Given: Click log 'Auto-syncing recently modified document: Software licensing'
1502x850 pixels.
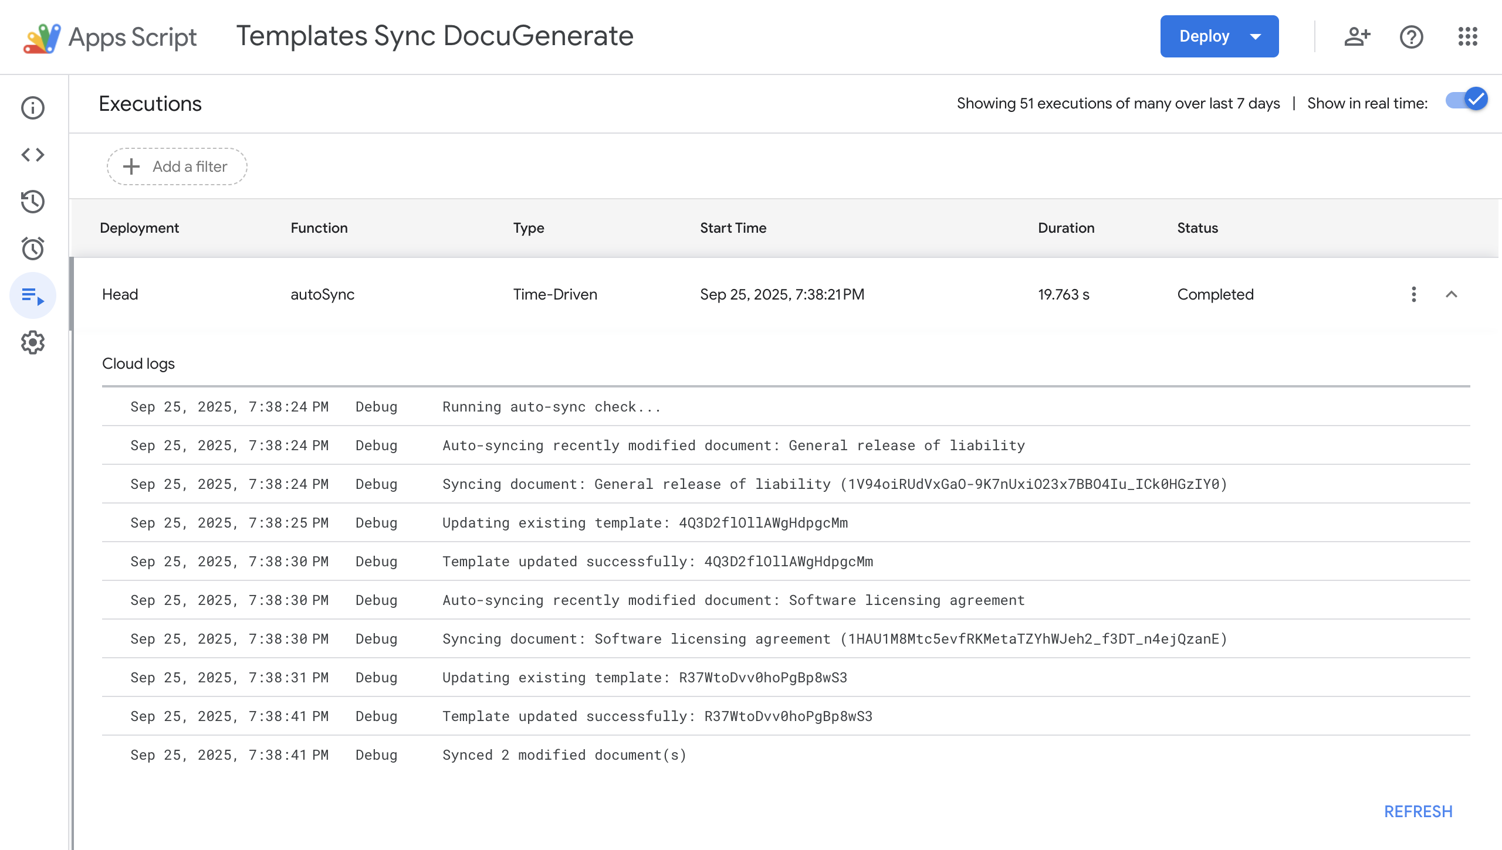Looking at the screenshot, I should tap(786, 600).
